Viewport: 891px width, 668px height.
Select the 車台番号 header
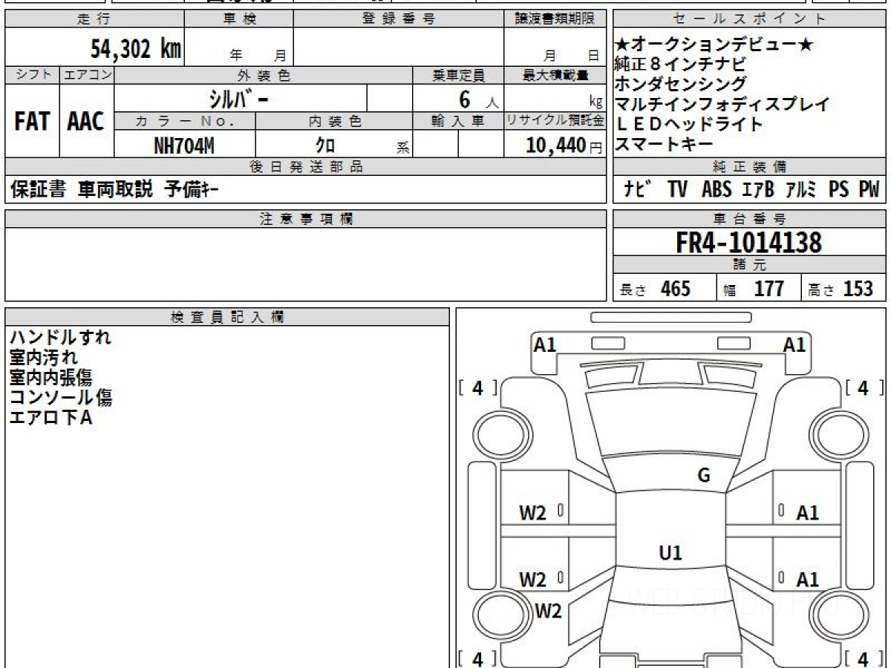[750, 219]
